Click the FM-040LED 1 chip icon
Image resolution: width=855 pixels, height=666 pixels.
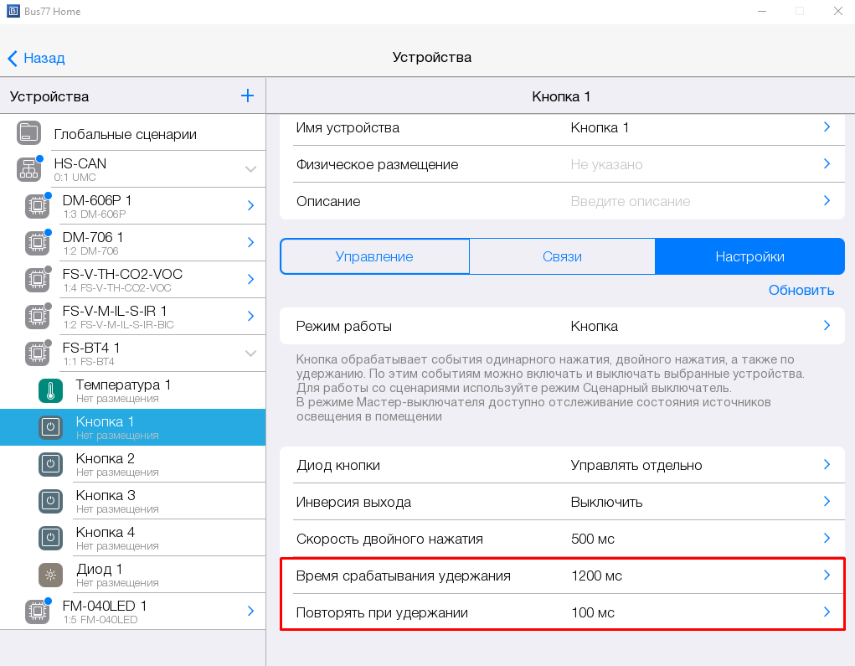point(36,612)
